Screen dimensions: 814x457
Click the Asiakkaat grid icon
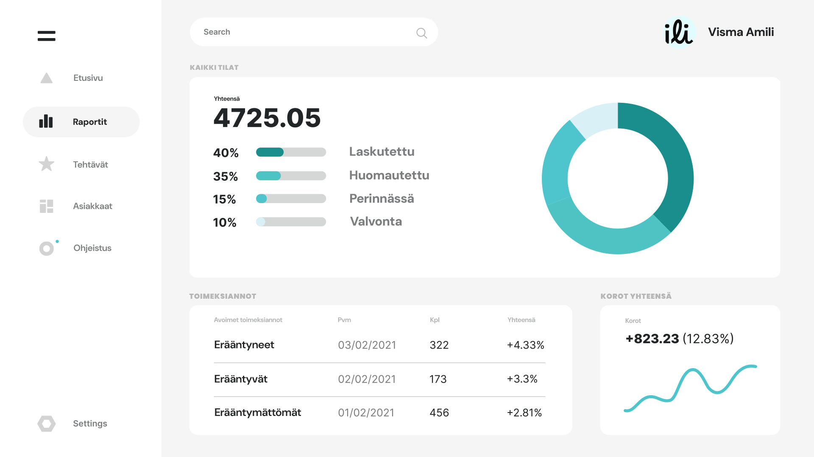pos(46,206)
